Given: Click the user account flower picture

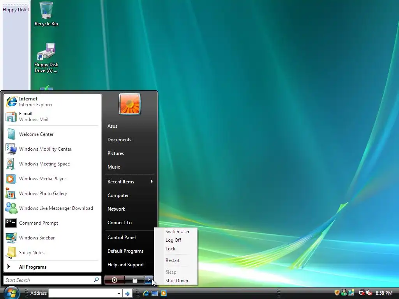Looking at the screenshot, I should (130, 104).
